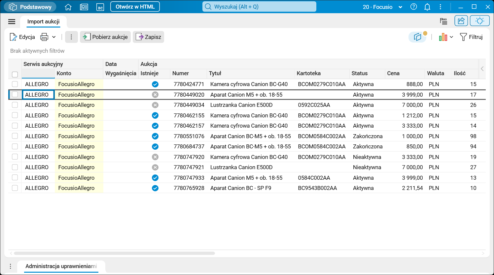Click Pobierz aukcje button

pos(105,37)
